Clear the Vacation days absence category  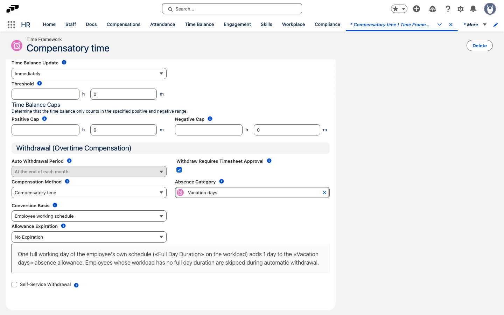coord(324,192)
